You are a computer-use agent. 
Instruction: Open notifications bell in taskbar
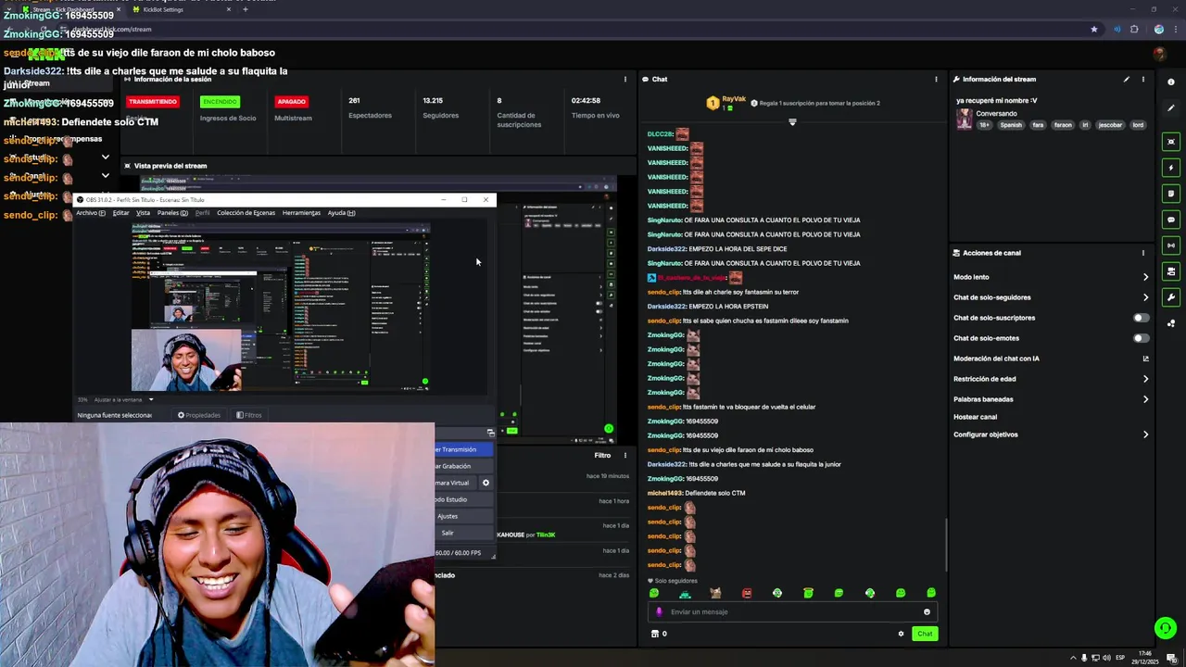pyautogui.click(x=1172, y=658)
